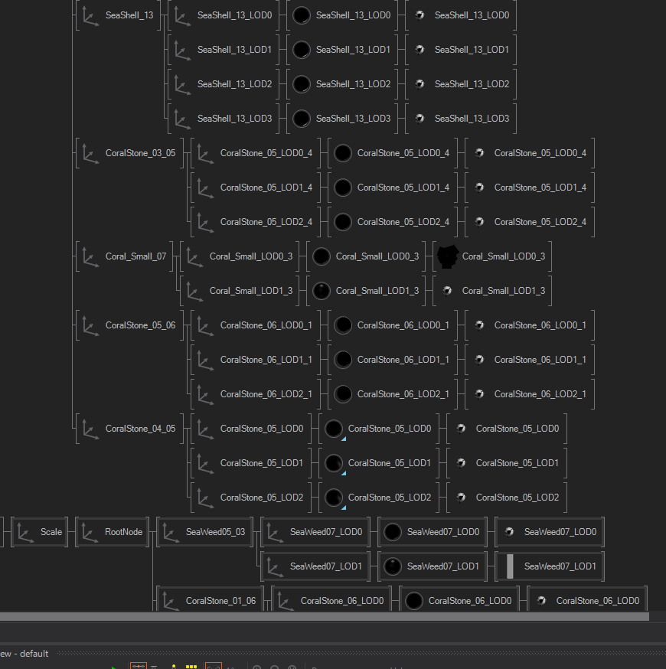
Task: Click the SeaWeed05_03 axis icon
Action: (x=171, y=532)
